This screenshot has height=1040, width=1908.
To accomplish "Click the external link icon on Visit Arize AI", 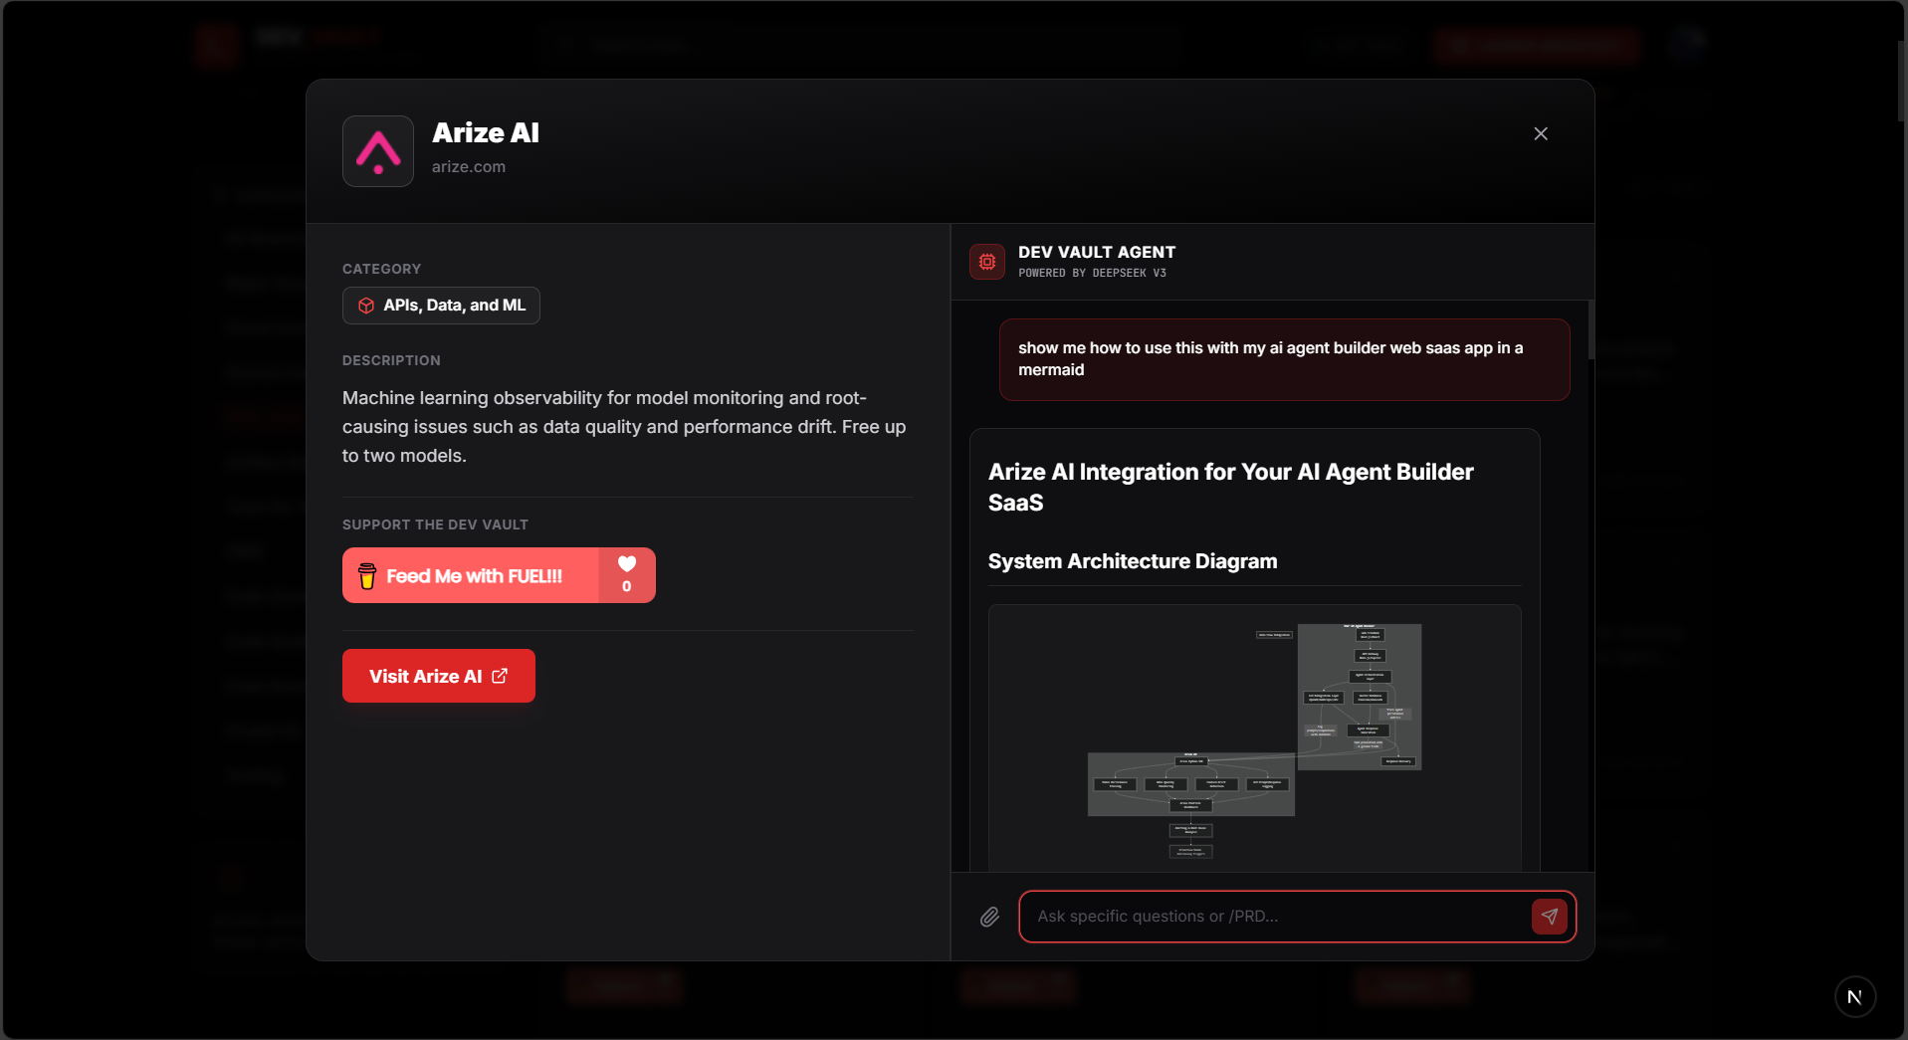I will point(499,676).
